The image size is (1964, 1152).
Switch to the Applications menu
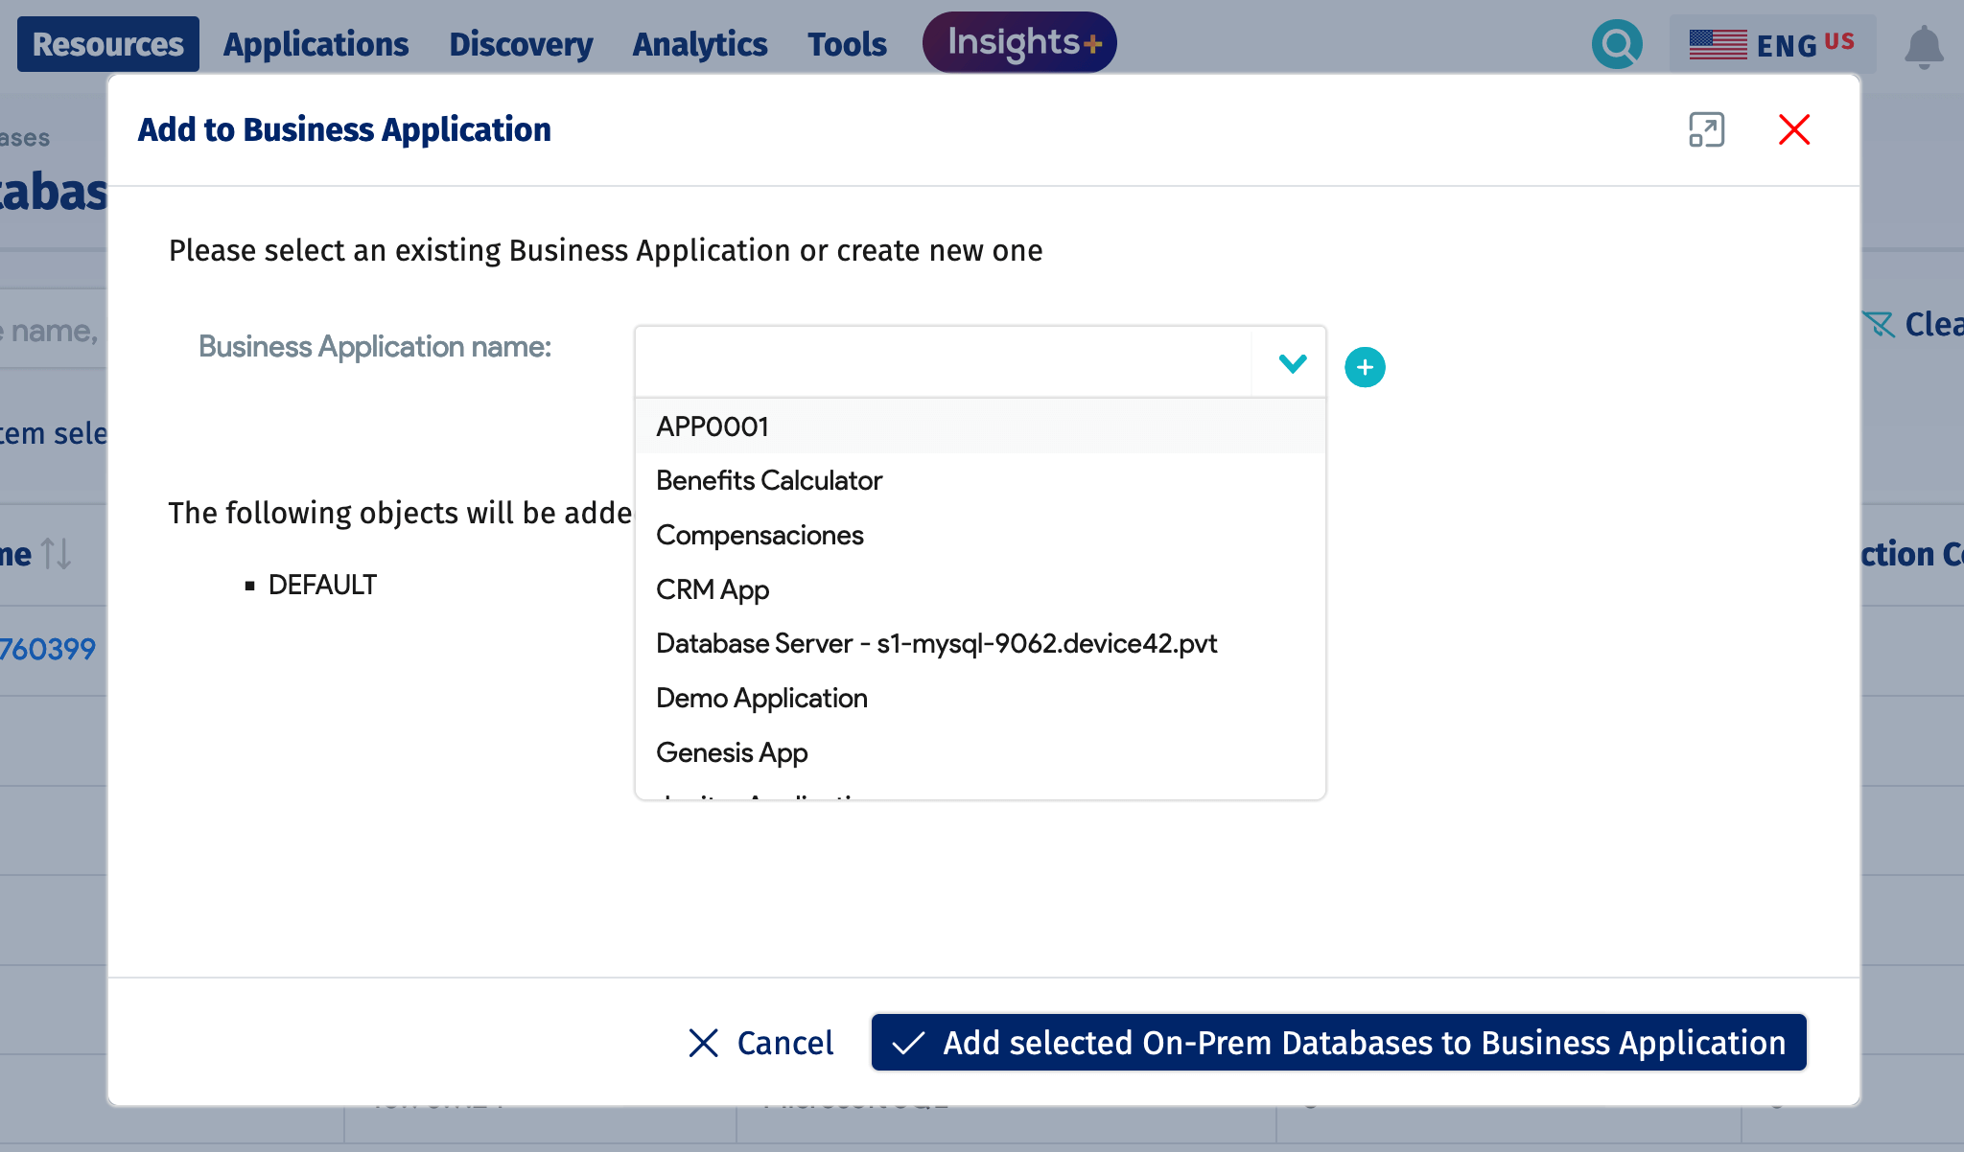coord(316,43)
